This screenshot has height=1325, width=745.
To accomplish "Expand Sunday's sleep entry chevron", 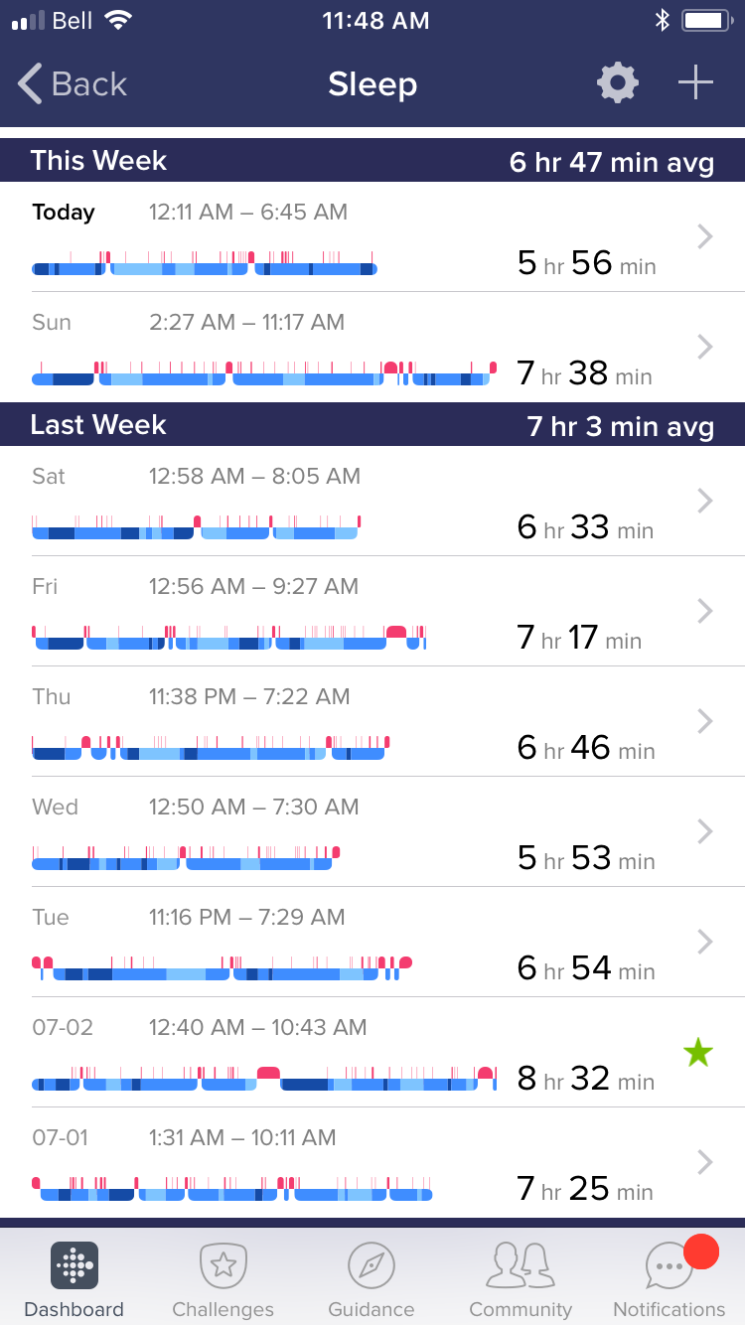I will pos(705,347).
